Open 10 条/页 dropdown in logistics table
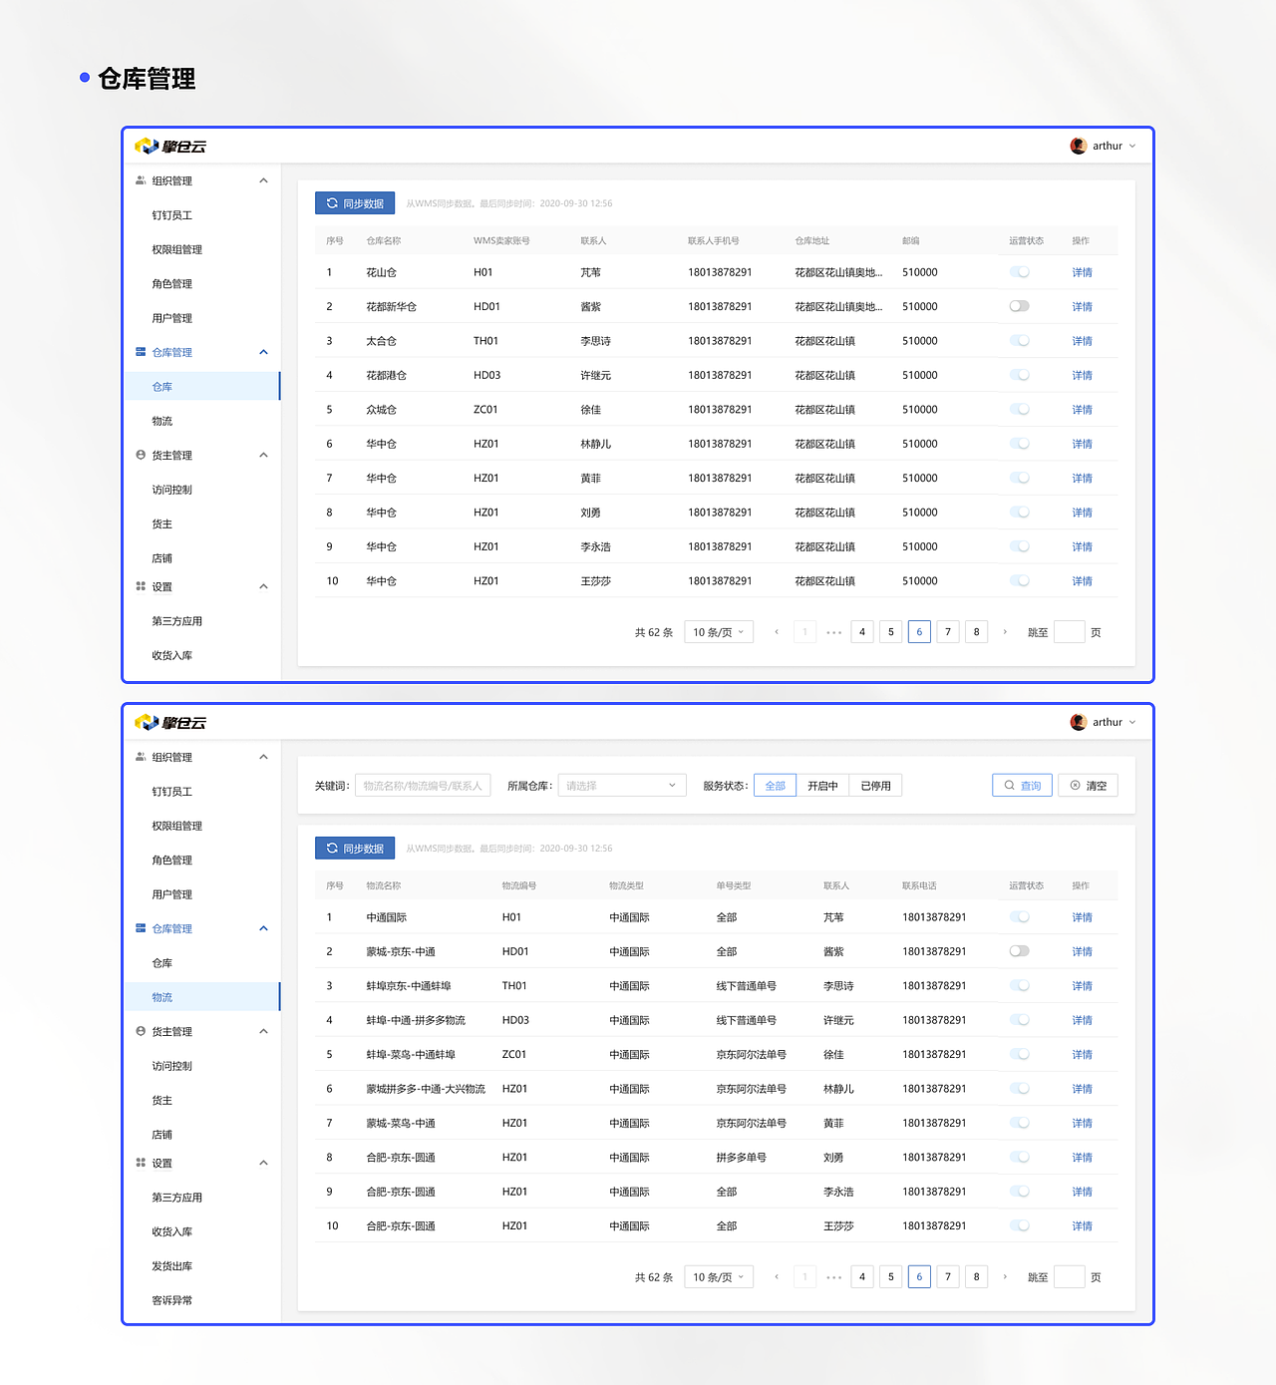1276x1385 pixels. pos(719,1277)
